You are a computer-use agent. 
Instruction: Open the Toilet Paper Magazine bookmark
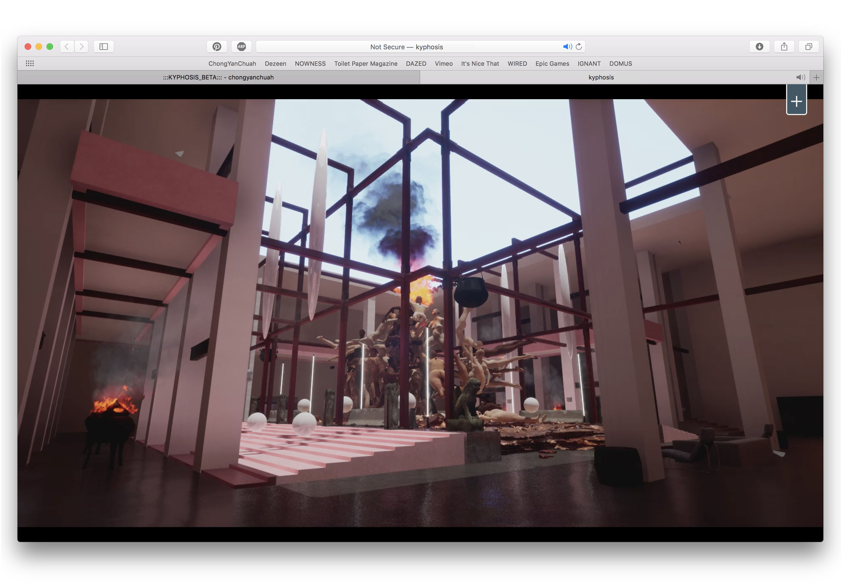(366, 63)
